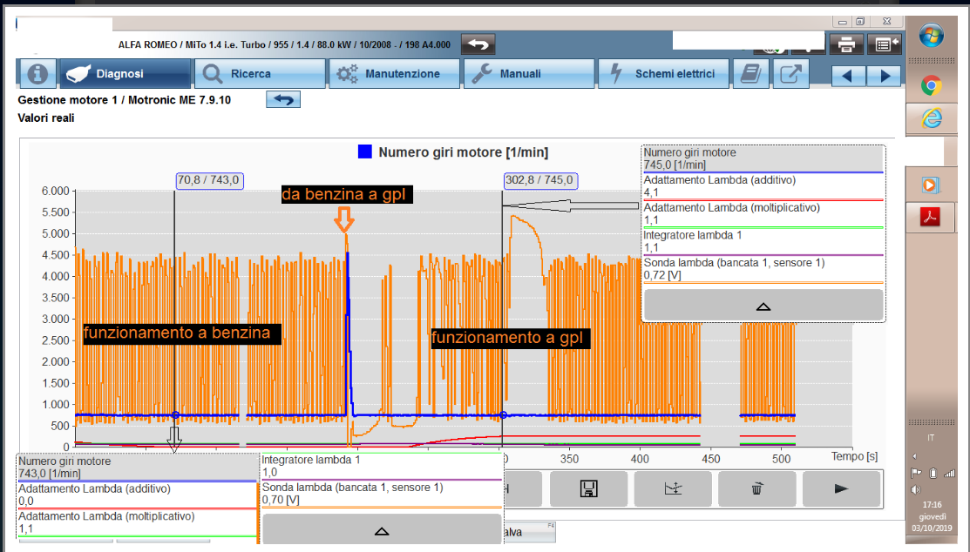This screenshot has width=970, height=552.
Task: Open the Manutenzione tab
Action: [x=394, y=73]
